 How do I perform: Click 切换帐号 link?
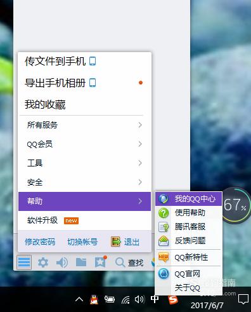(x=82, y=241)
